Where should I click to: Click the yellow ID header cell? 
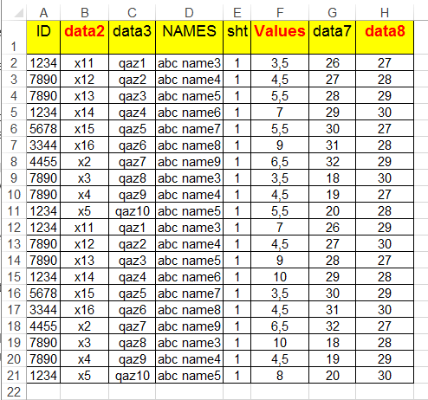click(43, 37)
